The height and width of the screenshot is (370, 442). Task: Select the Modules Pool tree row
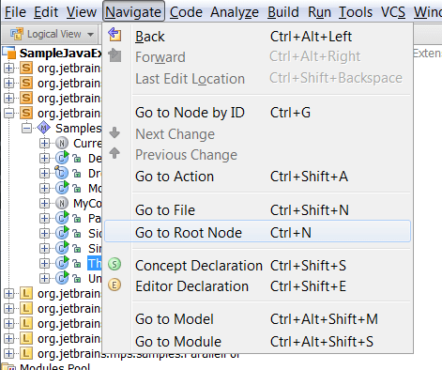point(46,366)
